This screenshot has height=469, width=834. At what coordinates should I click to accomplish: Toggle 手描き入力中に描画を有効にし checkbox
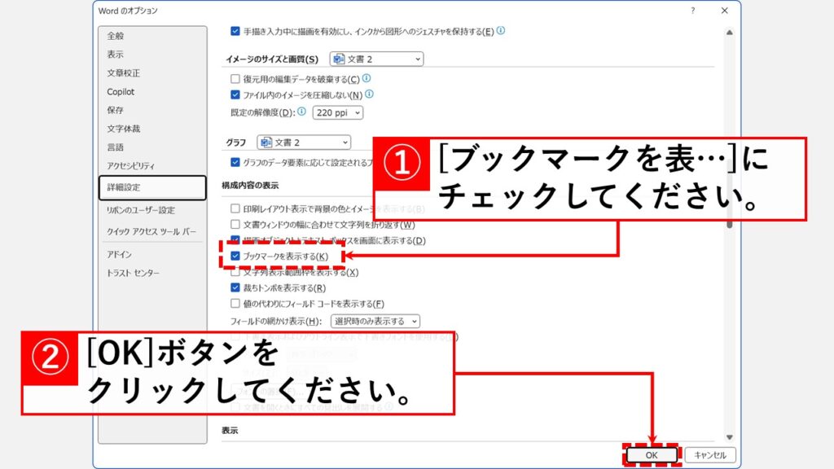235,32
